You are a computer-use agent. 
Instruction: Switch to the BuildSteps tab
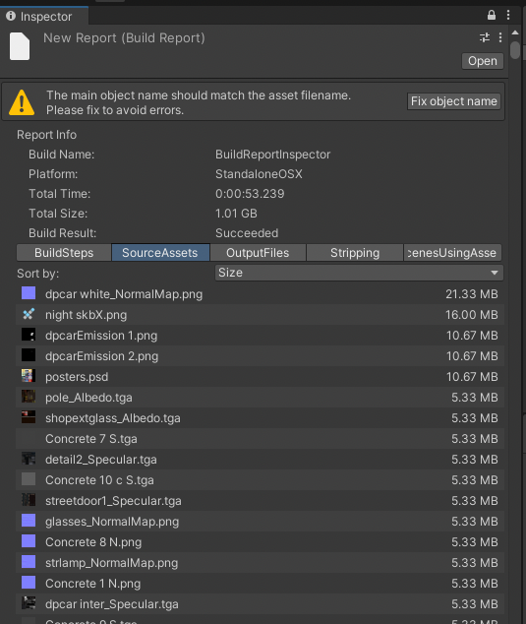point(64,253)
